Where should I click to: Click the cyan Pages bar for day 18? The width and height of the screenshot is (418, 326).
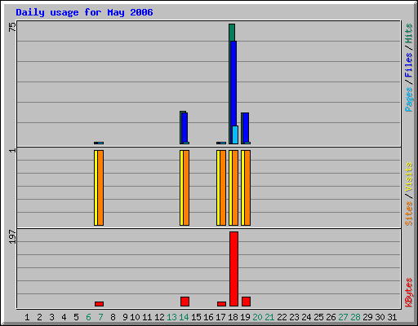235,134
